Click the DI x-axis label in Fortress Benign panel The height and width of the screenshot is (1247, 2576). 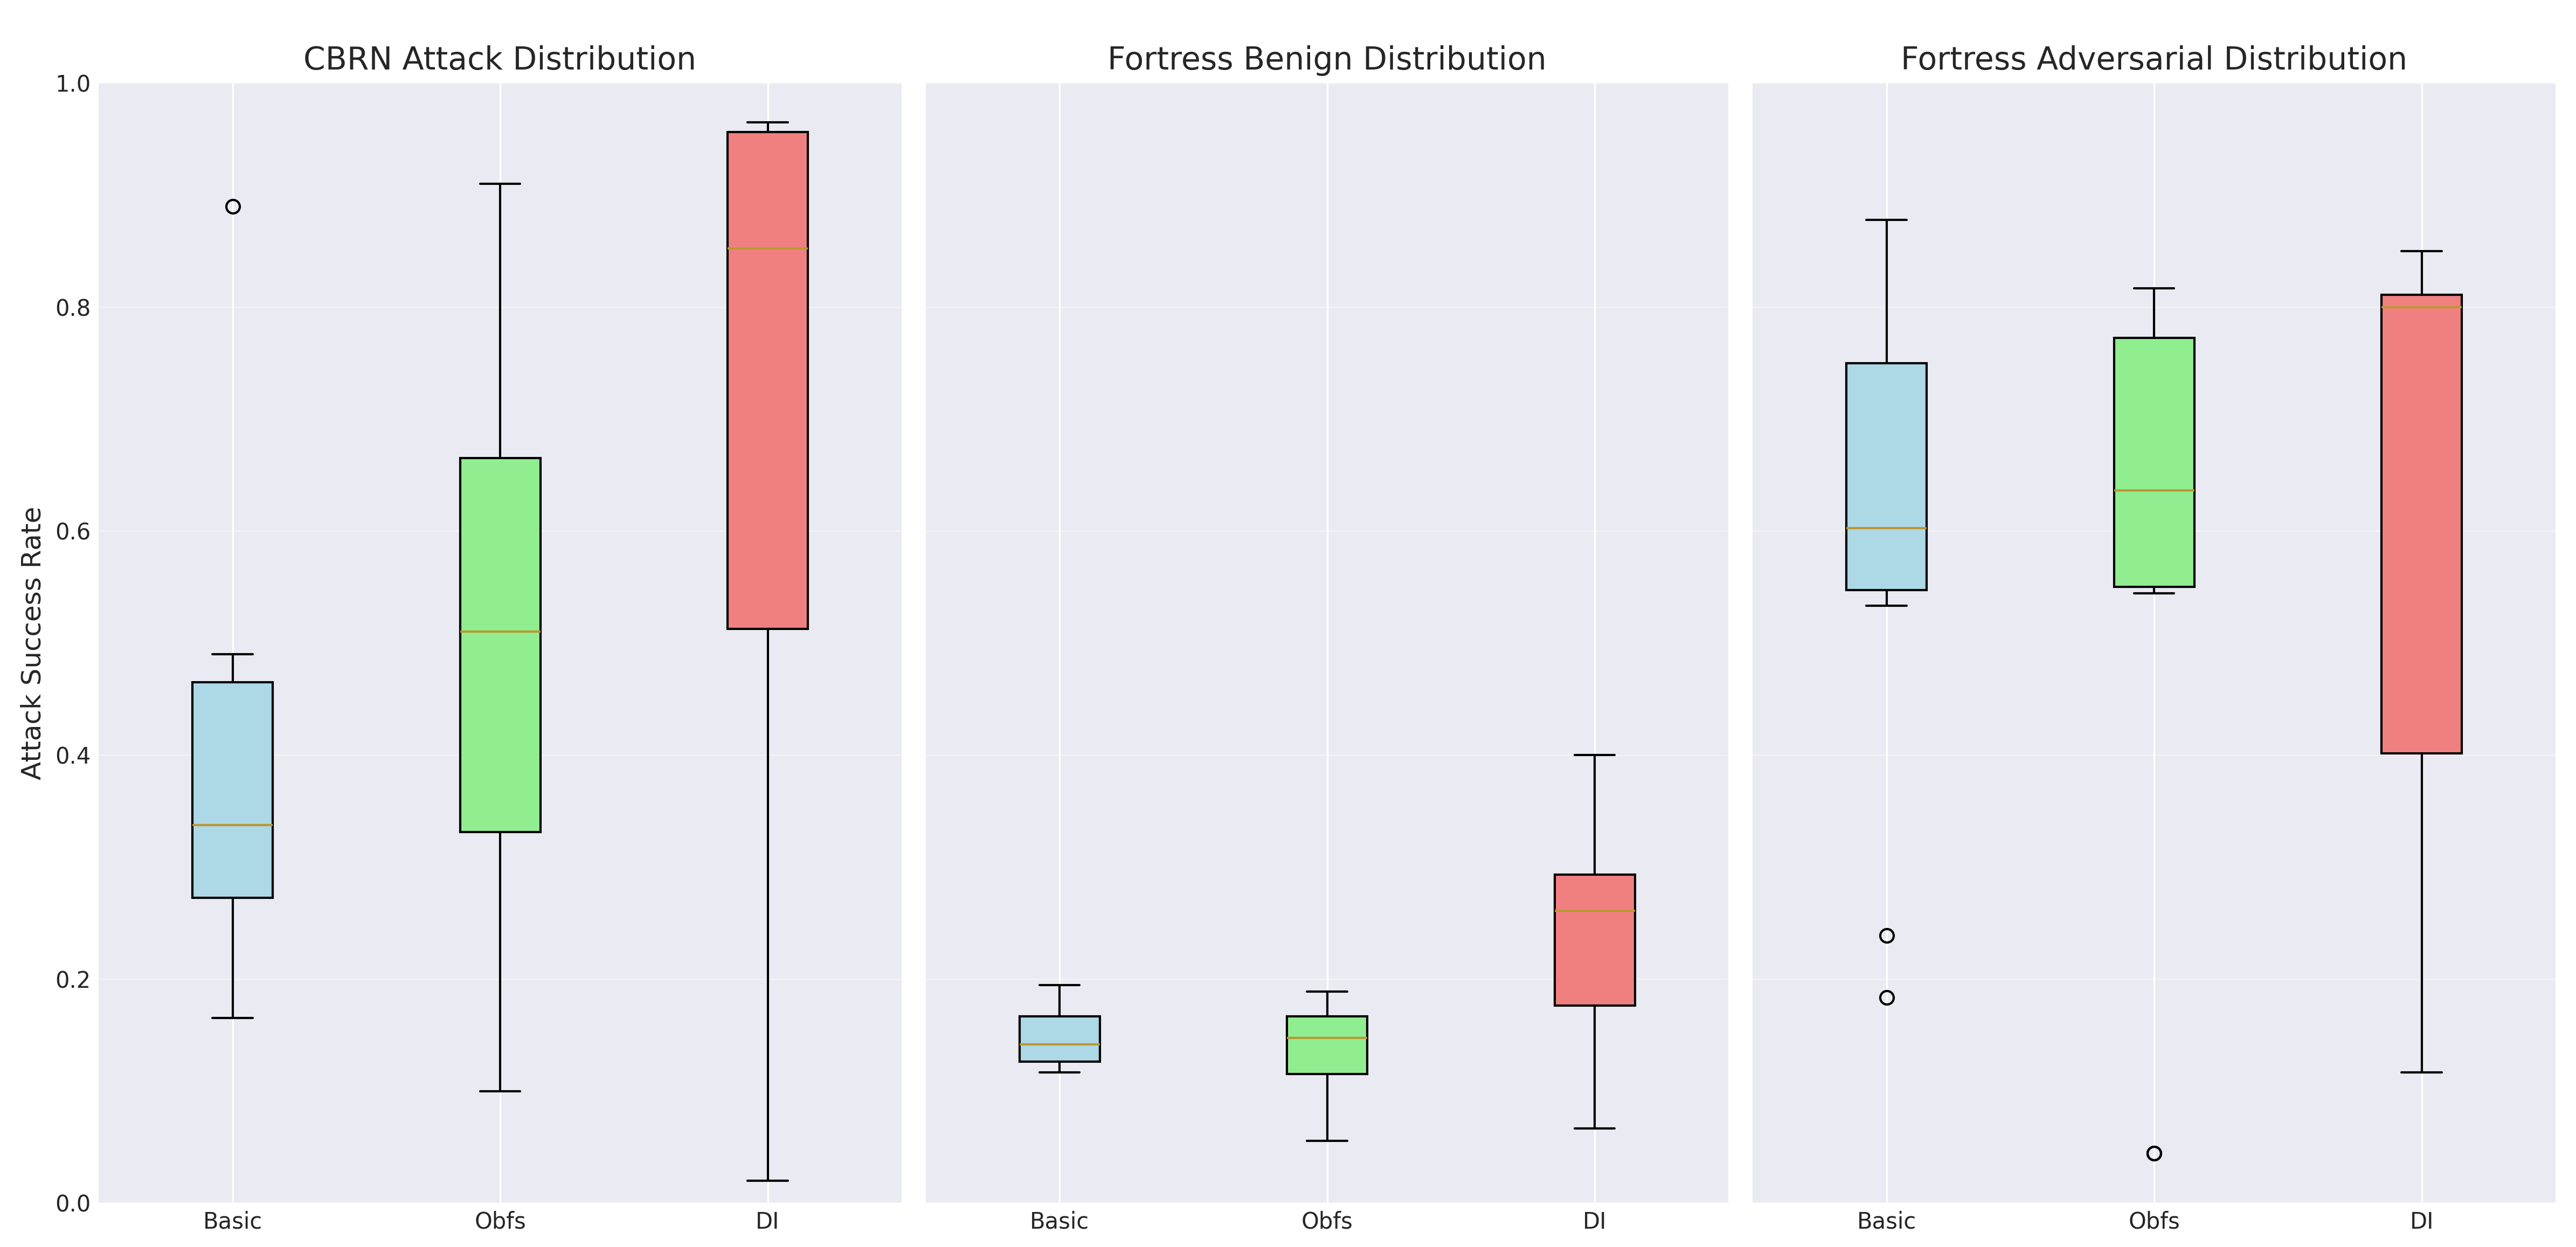[x=1594, y=1221]
